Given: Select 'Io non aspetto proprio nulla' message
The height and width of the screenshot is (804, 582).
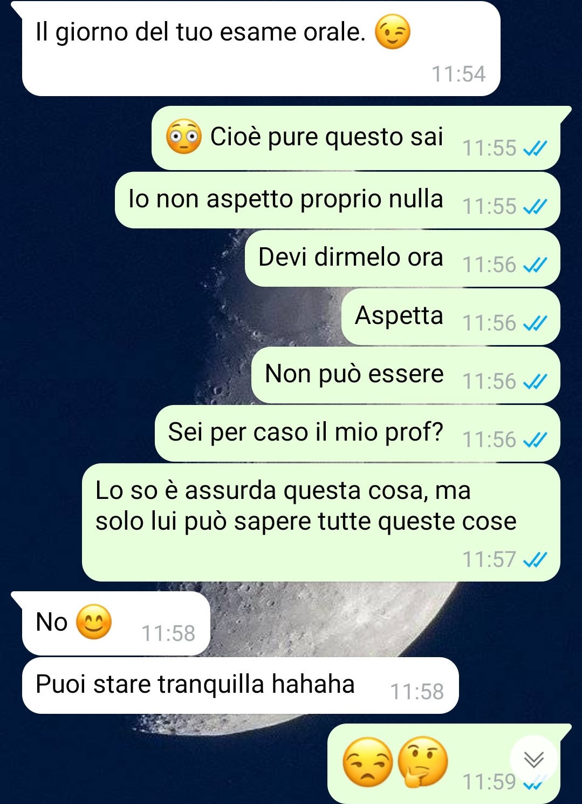Looking at the screenshot, I should click(x=338, y=200).
